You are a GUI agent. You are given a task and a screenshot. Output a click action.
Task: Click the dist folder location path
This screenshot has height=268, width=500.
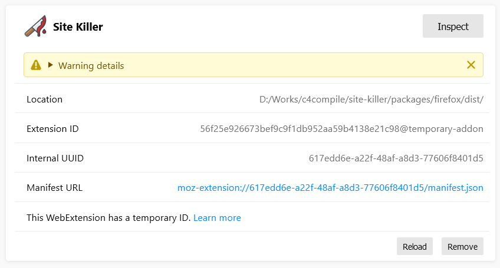point(371,100)
